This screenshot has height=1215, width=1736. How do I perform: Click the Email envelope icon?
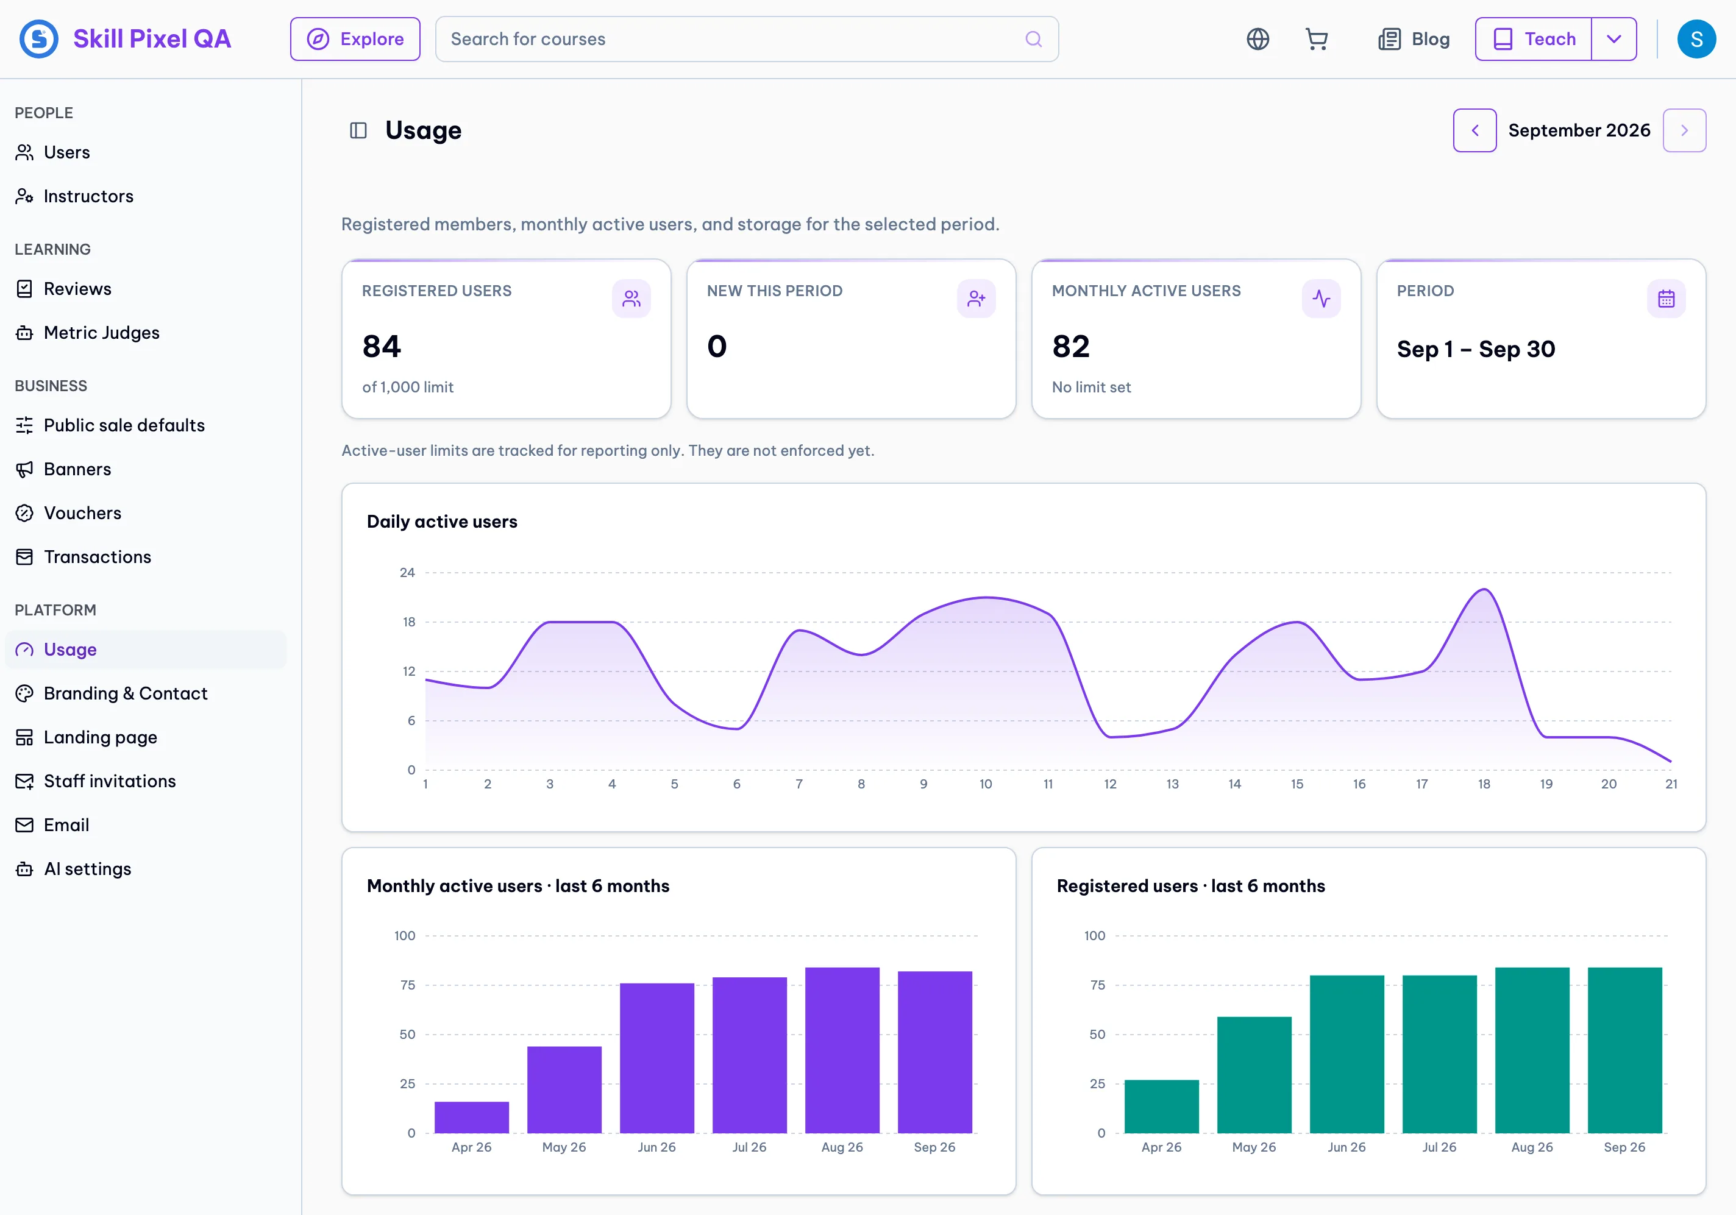24,825
